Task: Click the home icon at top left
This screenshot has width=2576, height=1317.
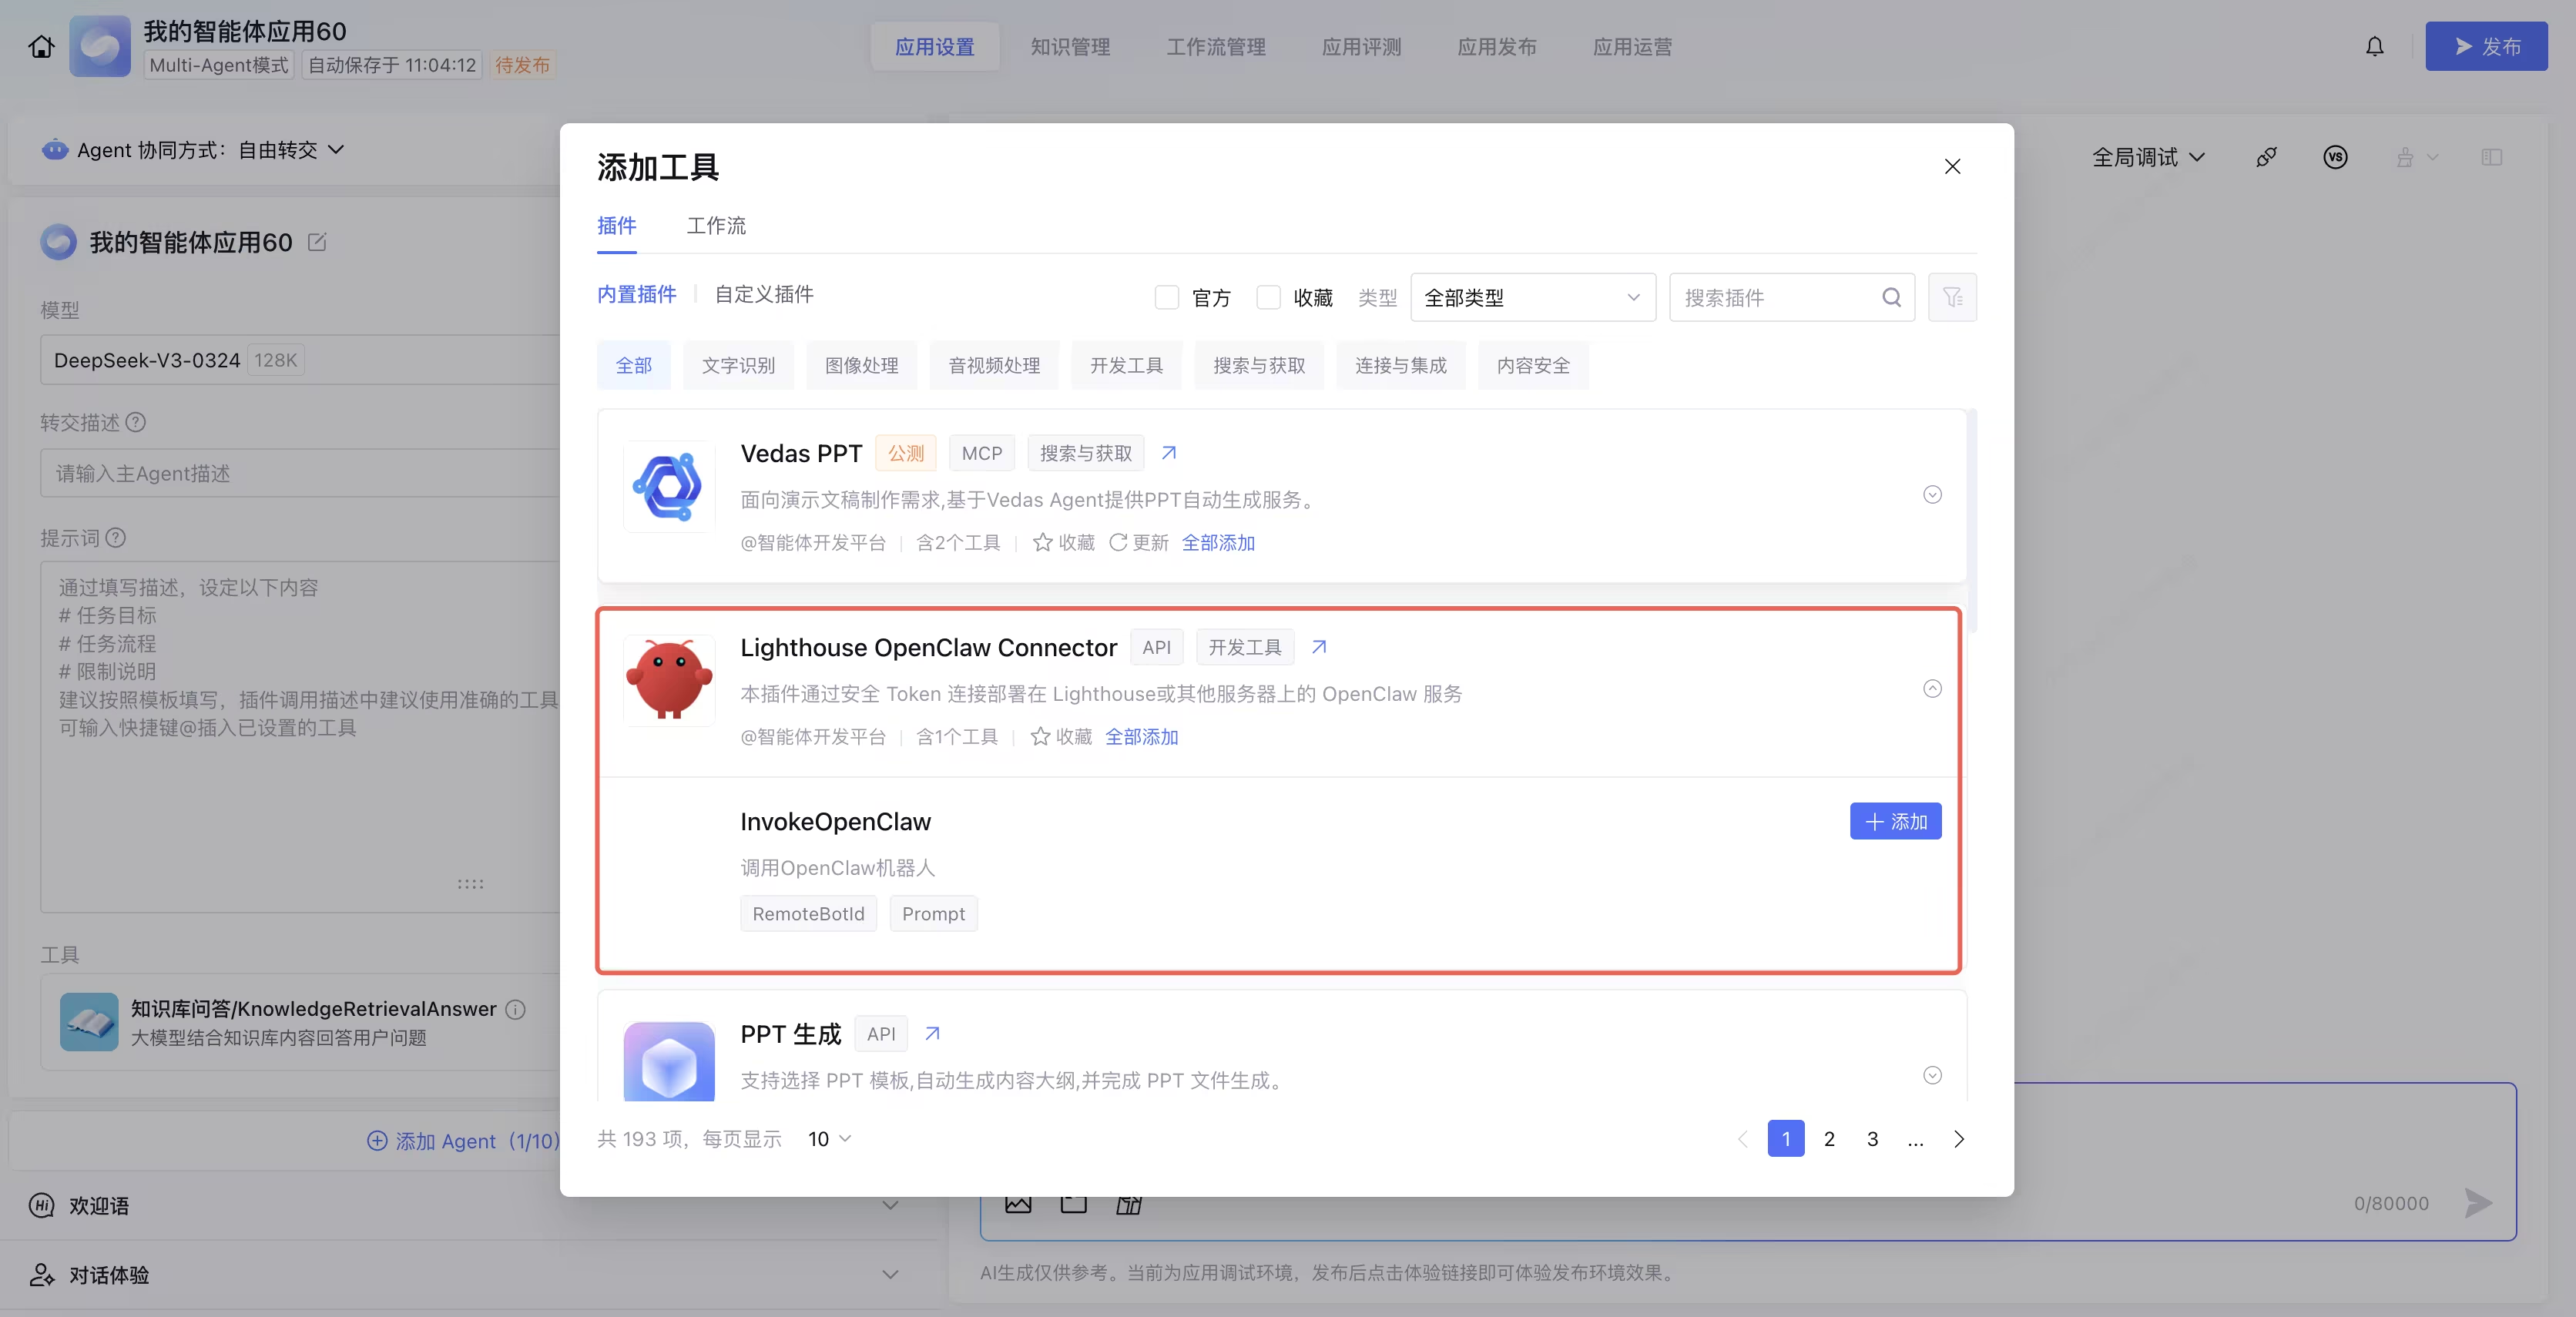Action: pos(41,46)
